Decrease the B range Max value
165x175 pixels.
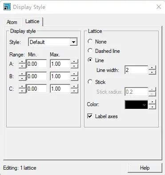point(74,79)
